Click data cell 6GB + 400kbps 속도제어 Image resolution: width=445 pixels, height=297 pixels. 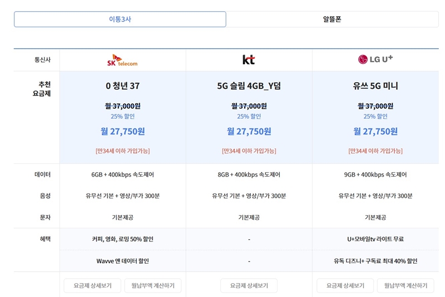pos(122,175)
